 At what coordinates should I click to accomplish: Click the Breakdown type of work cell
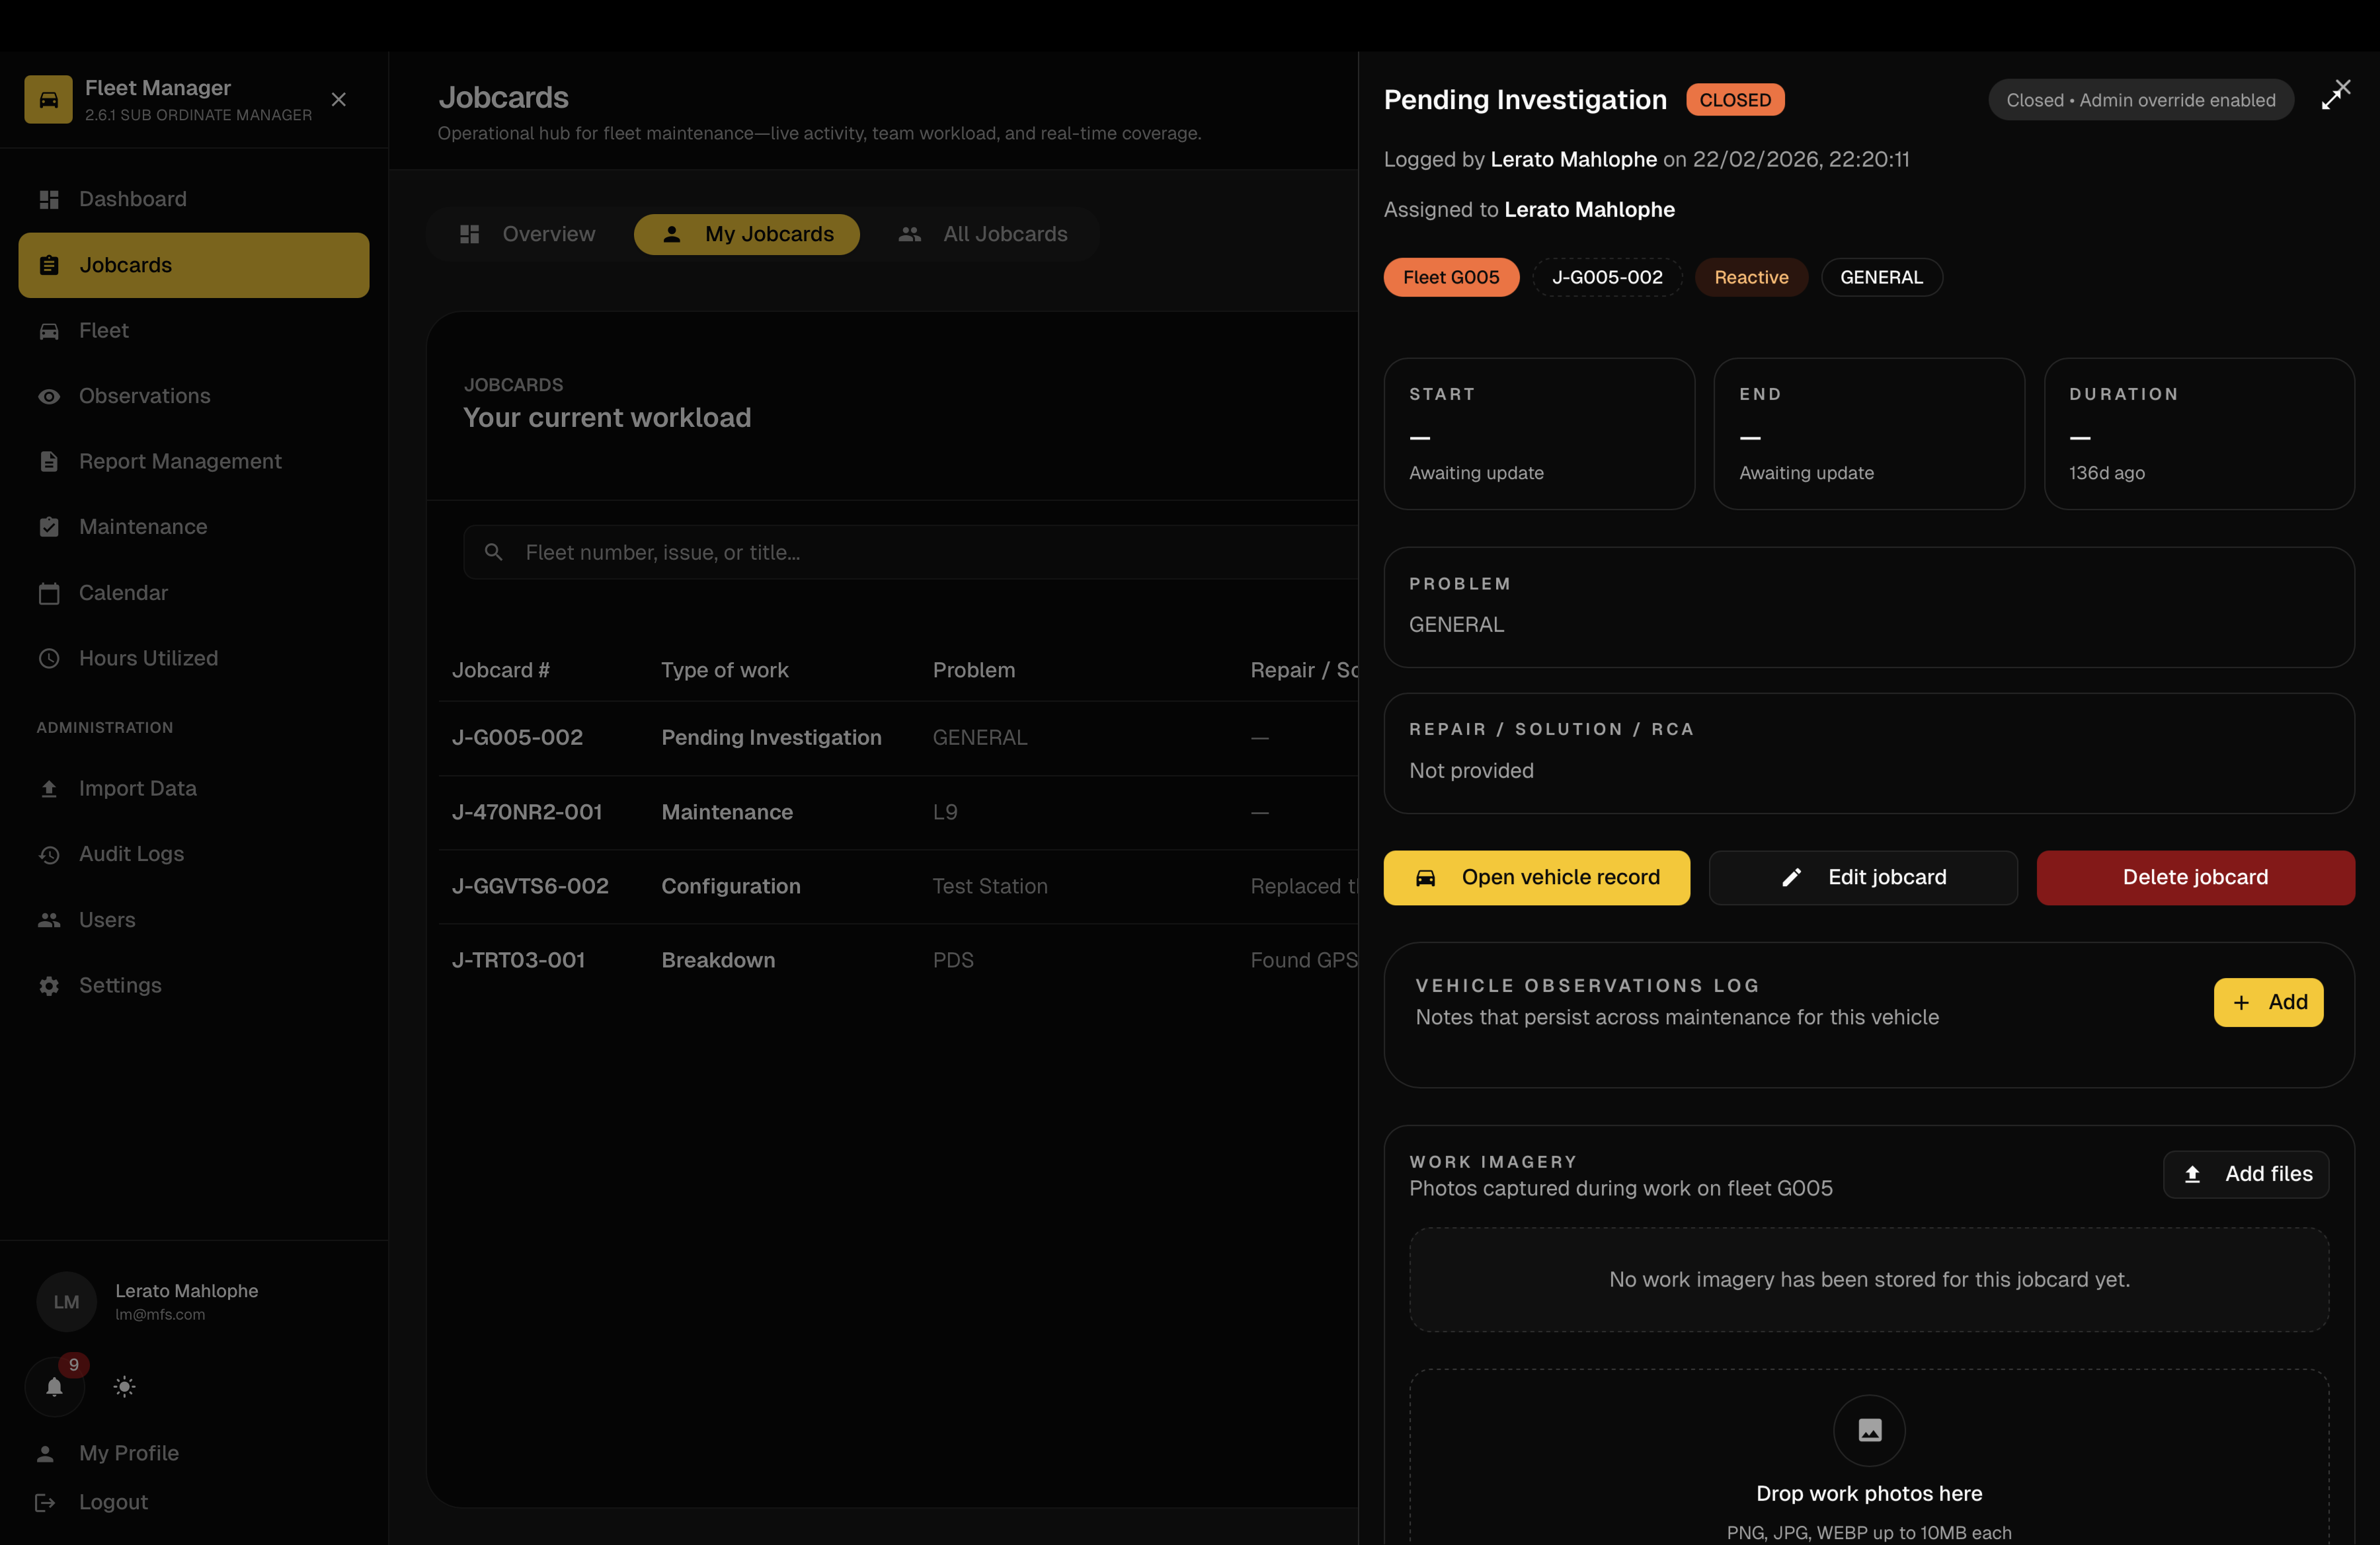pyautogui.click(x=718, y=960)
